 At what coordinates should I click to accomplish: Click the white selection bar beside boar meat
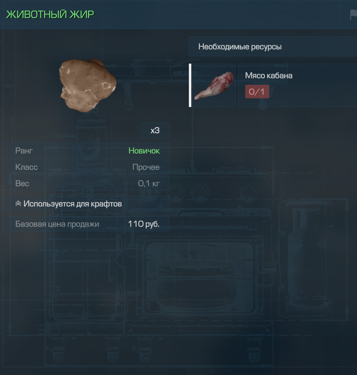click(x=190, y=85)
